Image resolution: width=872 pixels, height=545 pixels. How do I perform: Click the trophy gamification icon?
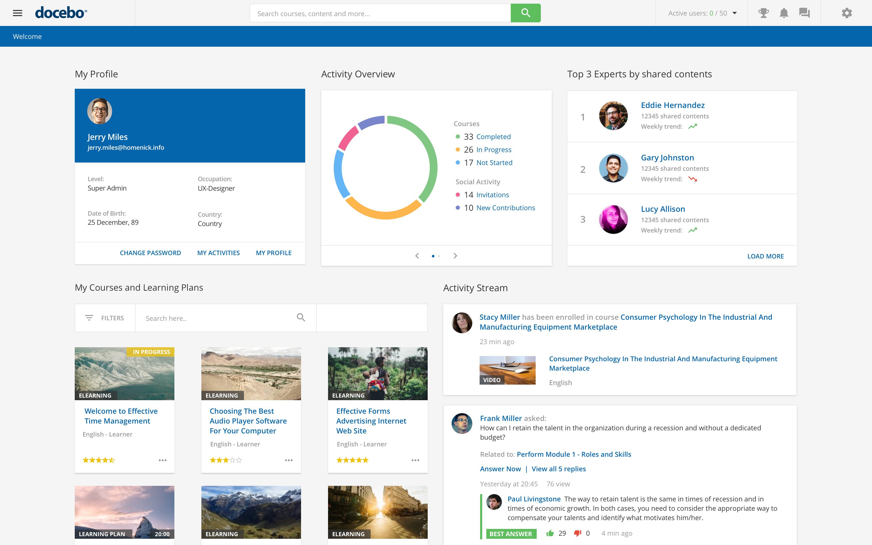[763, 13]
